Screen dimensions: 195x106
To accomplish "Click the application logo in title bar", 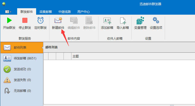I will tap(4, 4).
